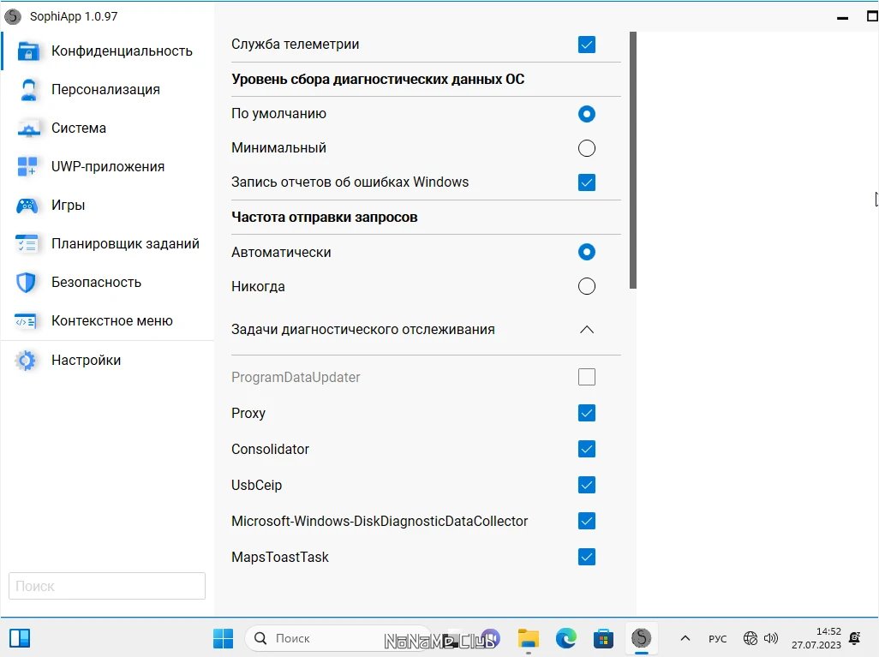Click the SophiApp Поиск search field
Viewport: 879px width, 657px height.
[107, 586]
